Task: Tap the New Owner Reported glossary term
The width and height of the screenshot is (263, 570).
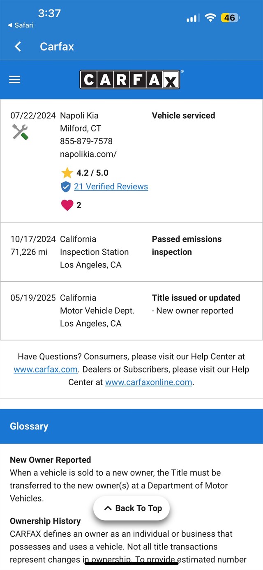Action: pos(51,460)
